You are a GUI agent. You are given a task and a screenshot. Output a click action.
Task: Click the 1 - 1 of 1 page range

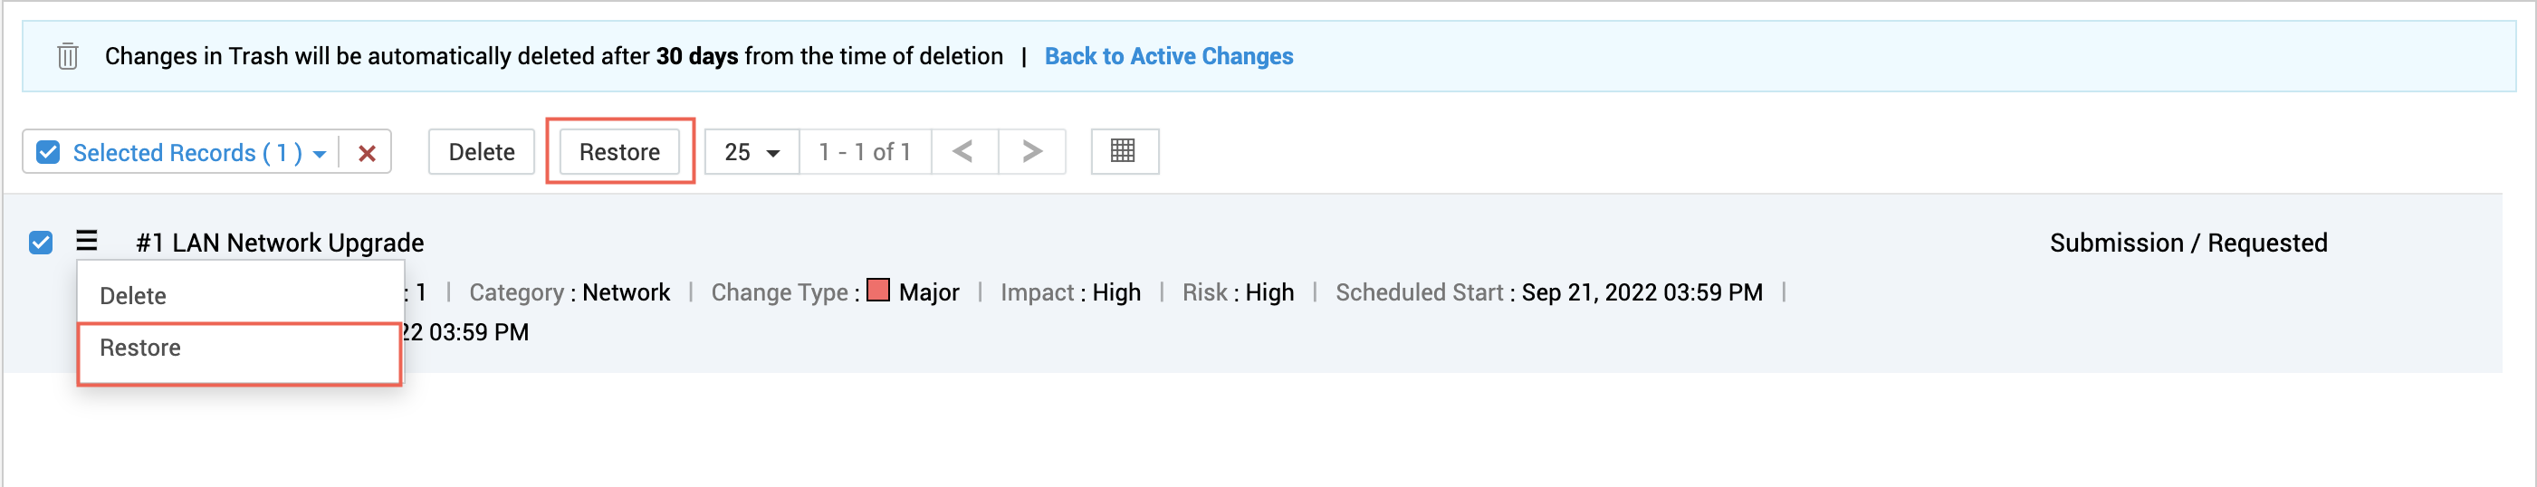864,152
